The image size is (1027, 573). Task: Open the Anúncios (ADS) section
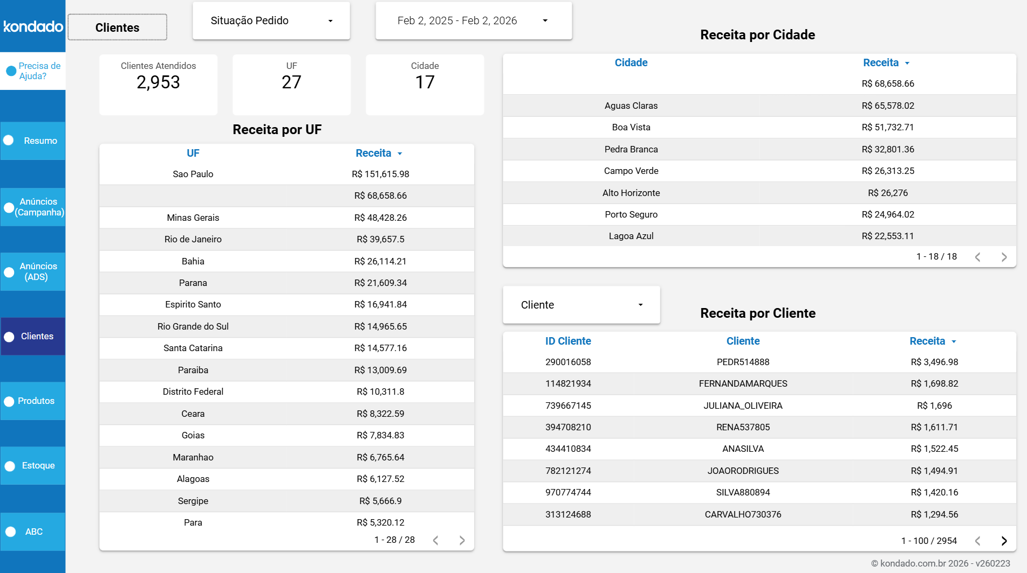pos(32,271)
